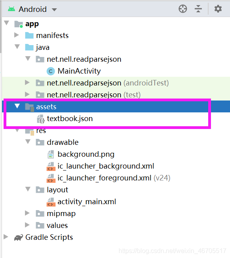This screenshot has height=258, width=230.
Task: Click the assets folder icon
Action: (29, 107)
